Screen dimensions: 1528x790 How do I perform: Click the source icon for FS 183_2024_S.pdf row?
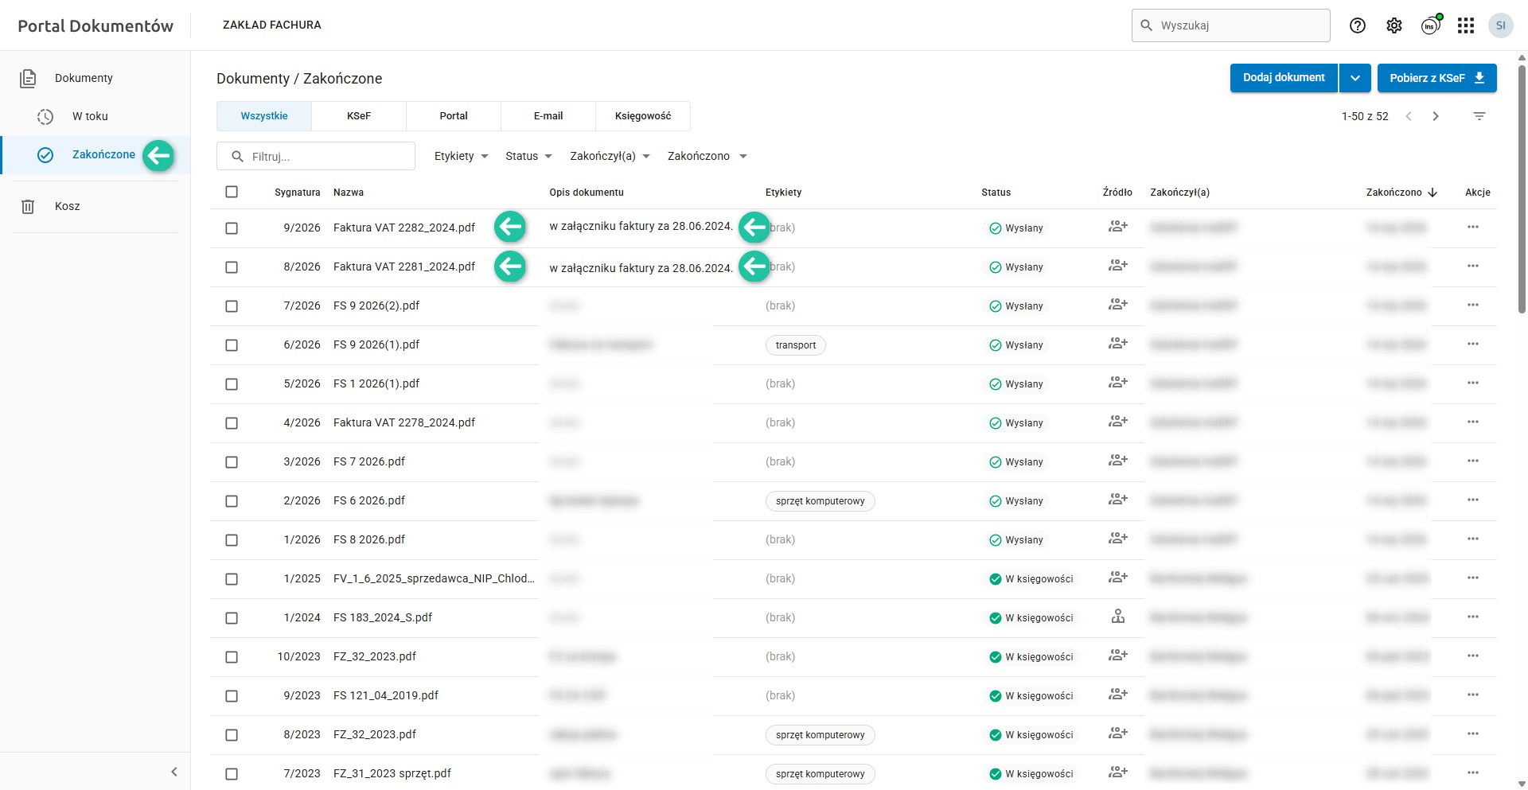pyautogui.click(x=1118, y=617)
